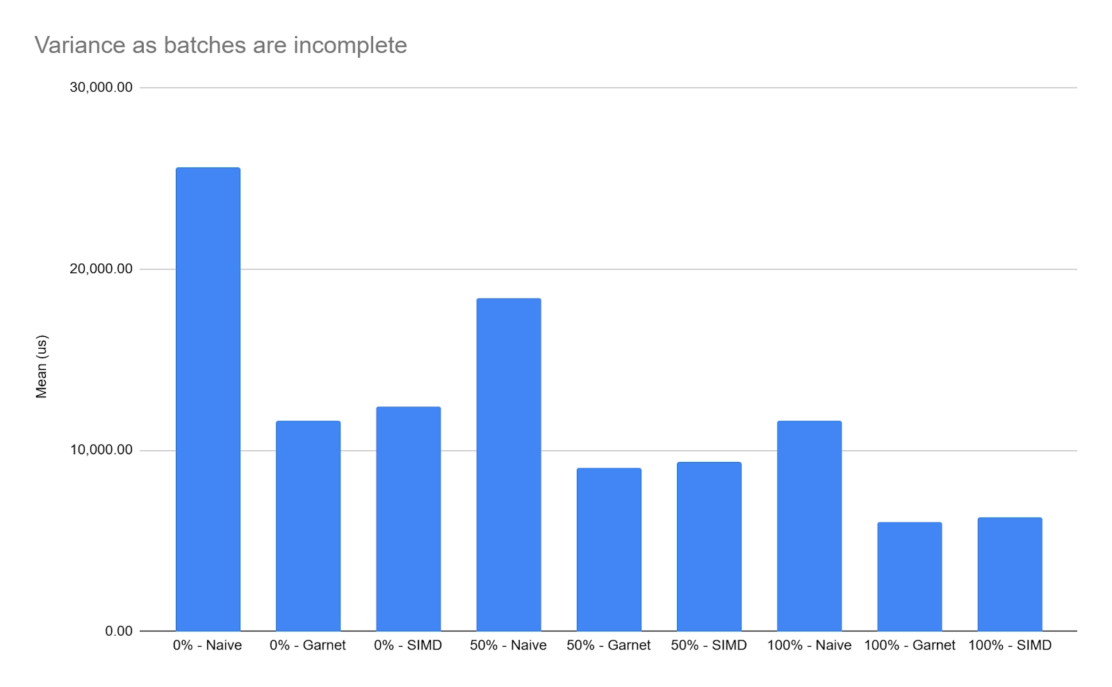Select the '0.00' y-axis label
The image size is (1112, 687).
pos(118,631)
